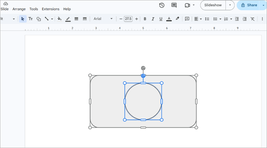Image resolution: width=267 pixels, height=148 pixels.
Task: Increase indent
Action: [x=245, y=19]
